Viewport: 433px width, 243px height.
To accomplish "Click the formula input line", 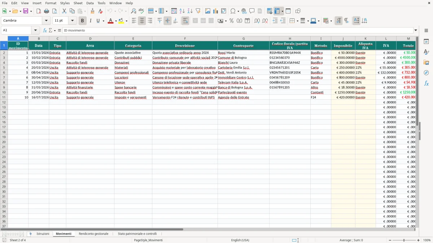I will 237,30.
